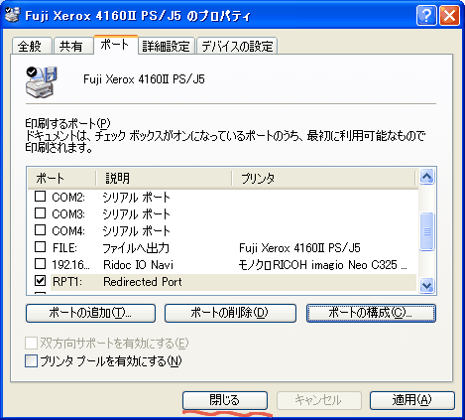Open the 詳細設定 tab
The height and width of the screenshot is (420, 465).
(x=167, y=46)
